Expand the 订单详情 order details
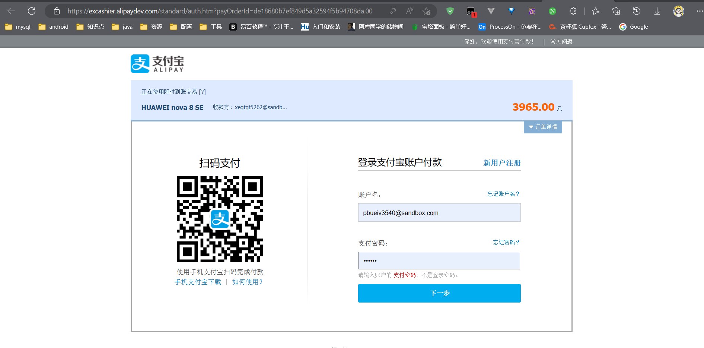704x348 pixels. (543, 127)
